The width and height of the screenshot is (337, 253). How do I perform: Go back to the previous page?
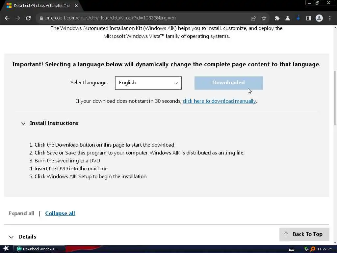tap(7, 18)
